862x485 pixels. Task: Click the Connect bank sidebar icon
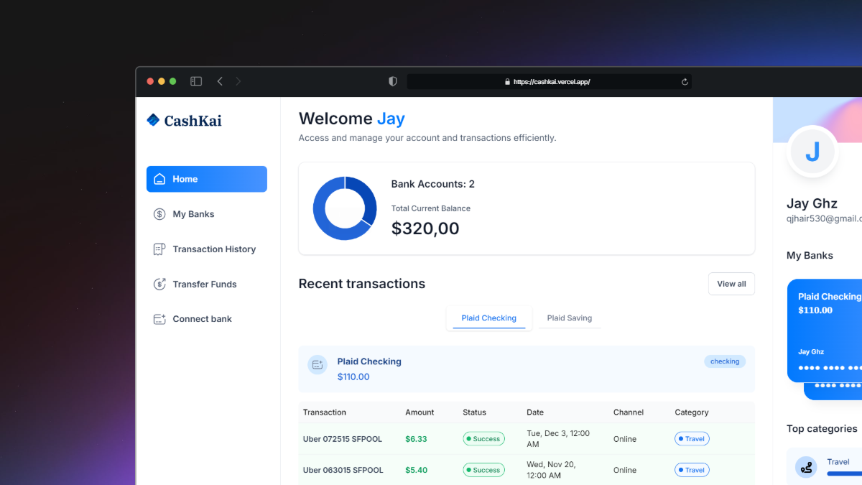point(159,318)
